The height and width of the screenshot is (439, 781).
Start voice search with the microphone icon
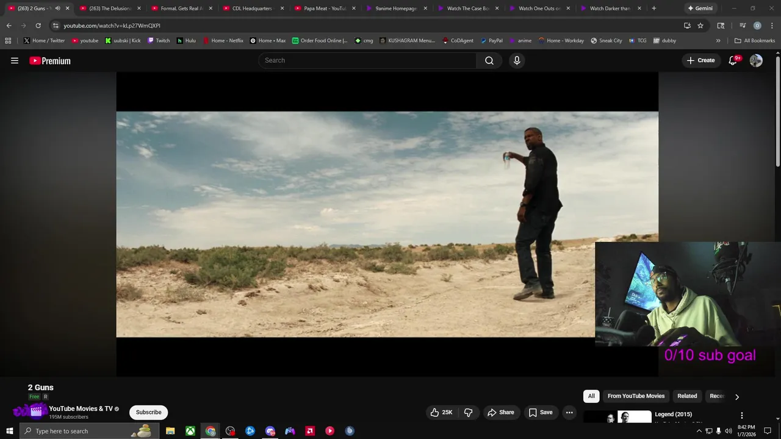click(x=517, y=60)
